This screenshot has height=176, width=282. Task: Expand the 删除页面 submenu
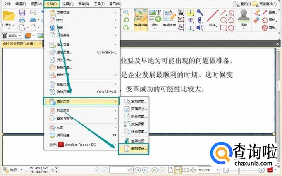click(x=82, y=75)
